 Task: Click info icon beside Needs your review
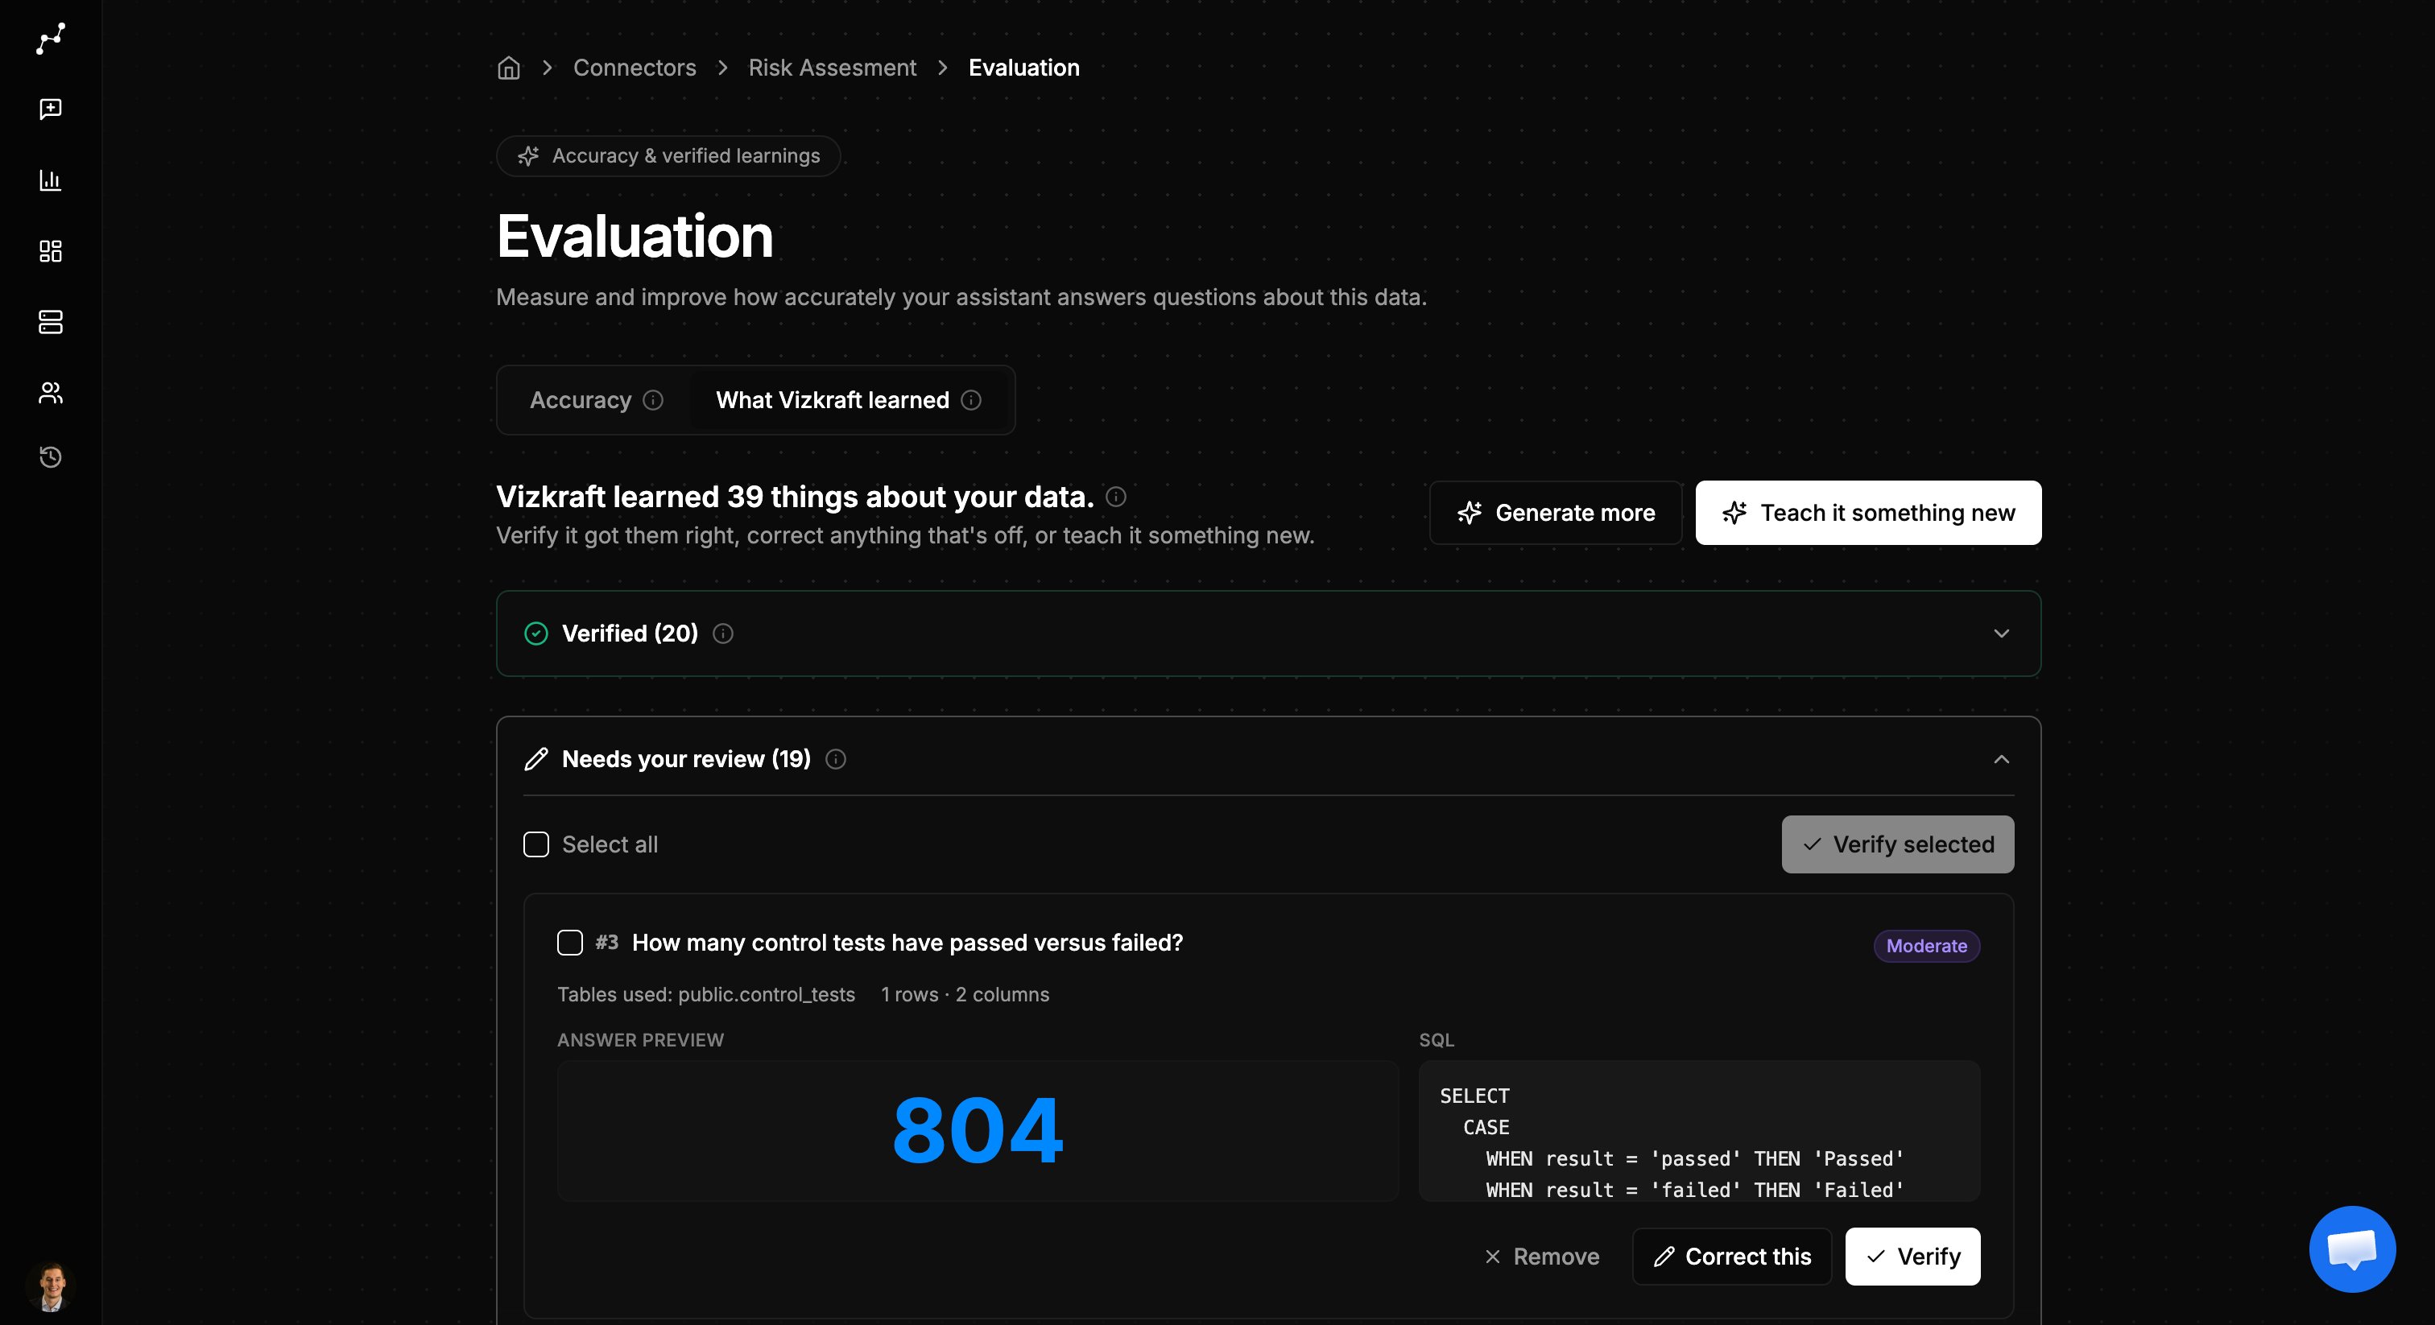click(x=836, y=760)
